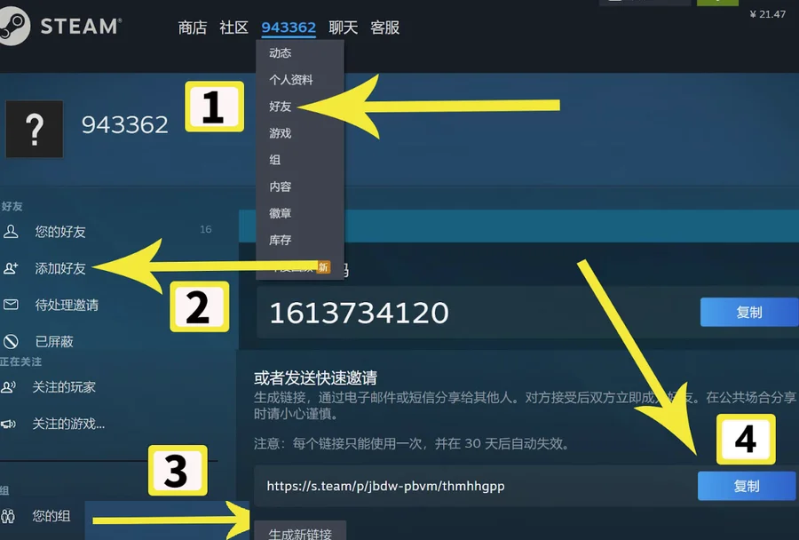Click the person icon beside 您的好友
The height and width of the screenshot is (540, 799).
click(x=11, y=232)
